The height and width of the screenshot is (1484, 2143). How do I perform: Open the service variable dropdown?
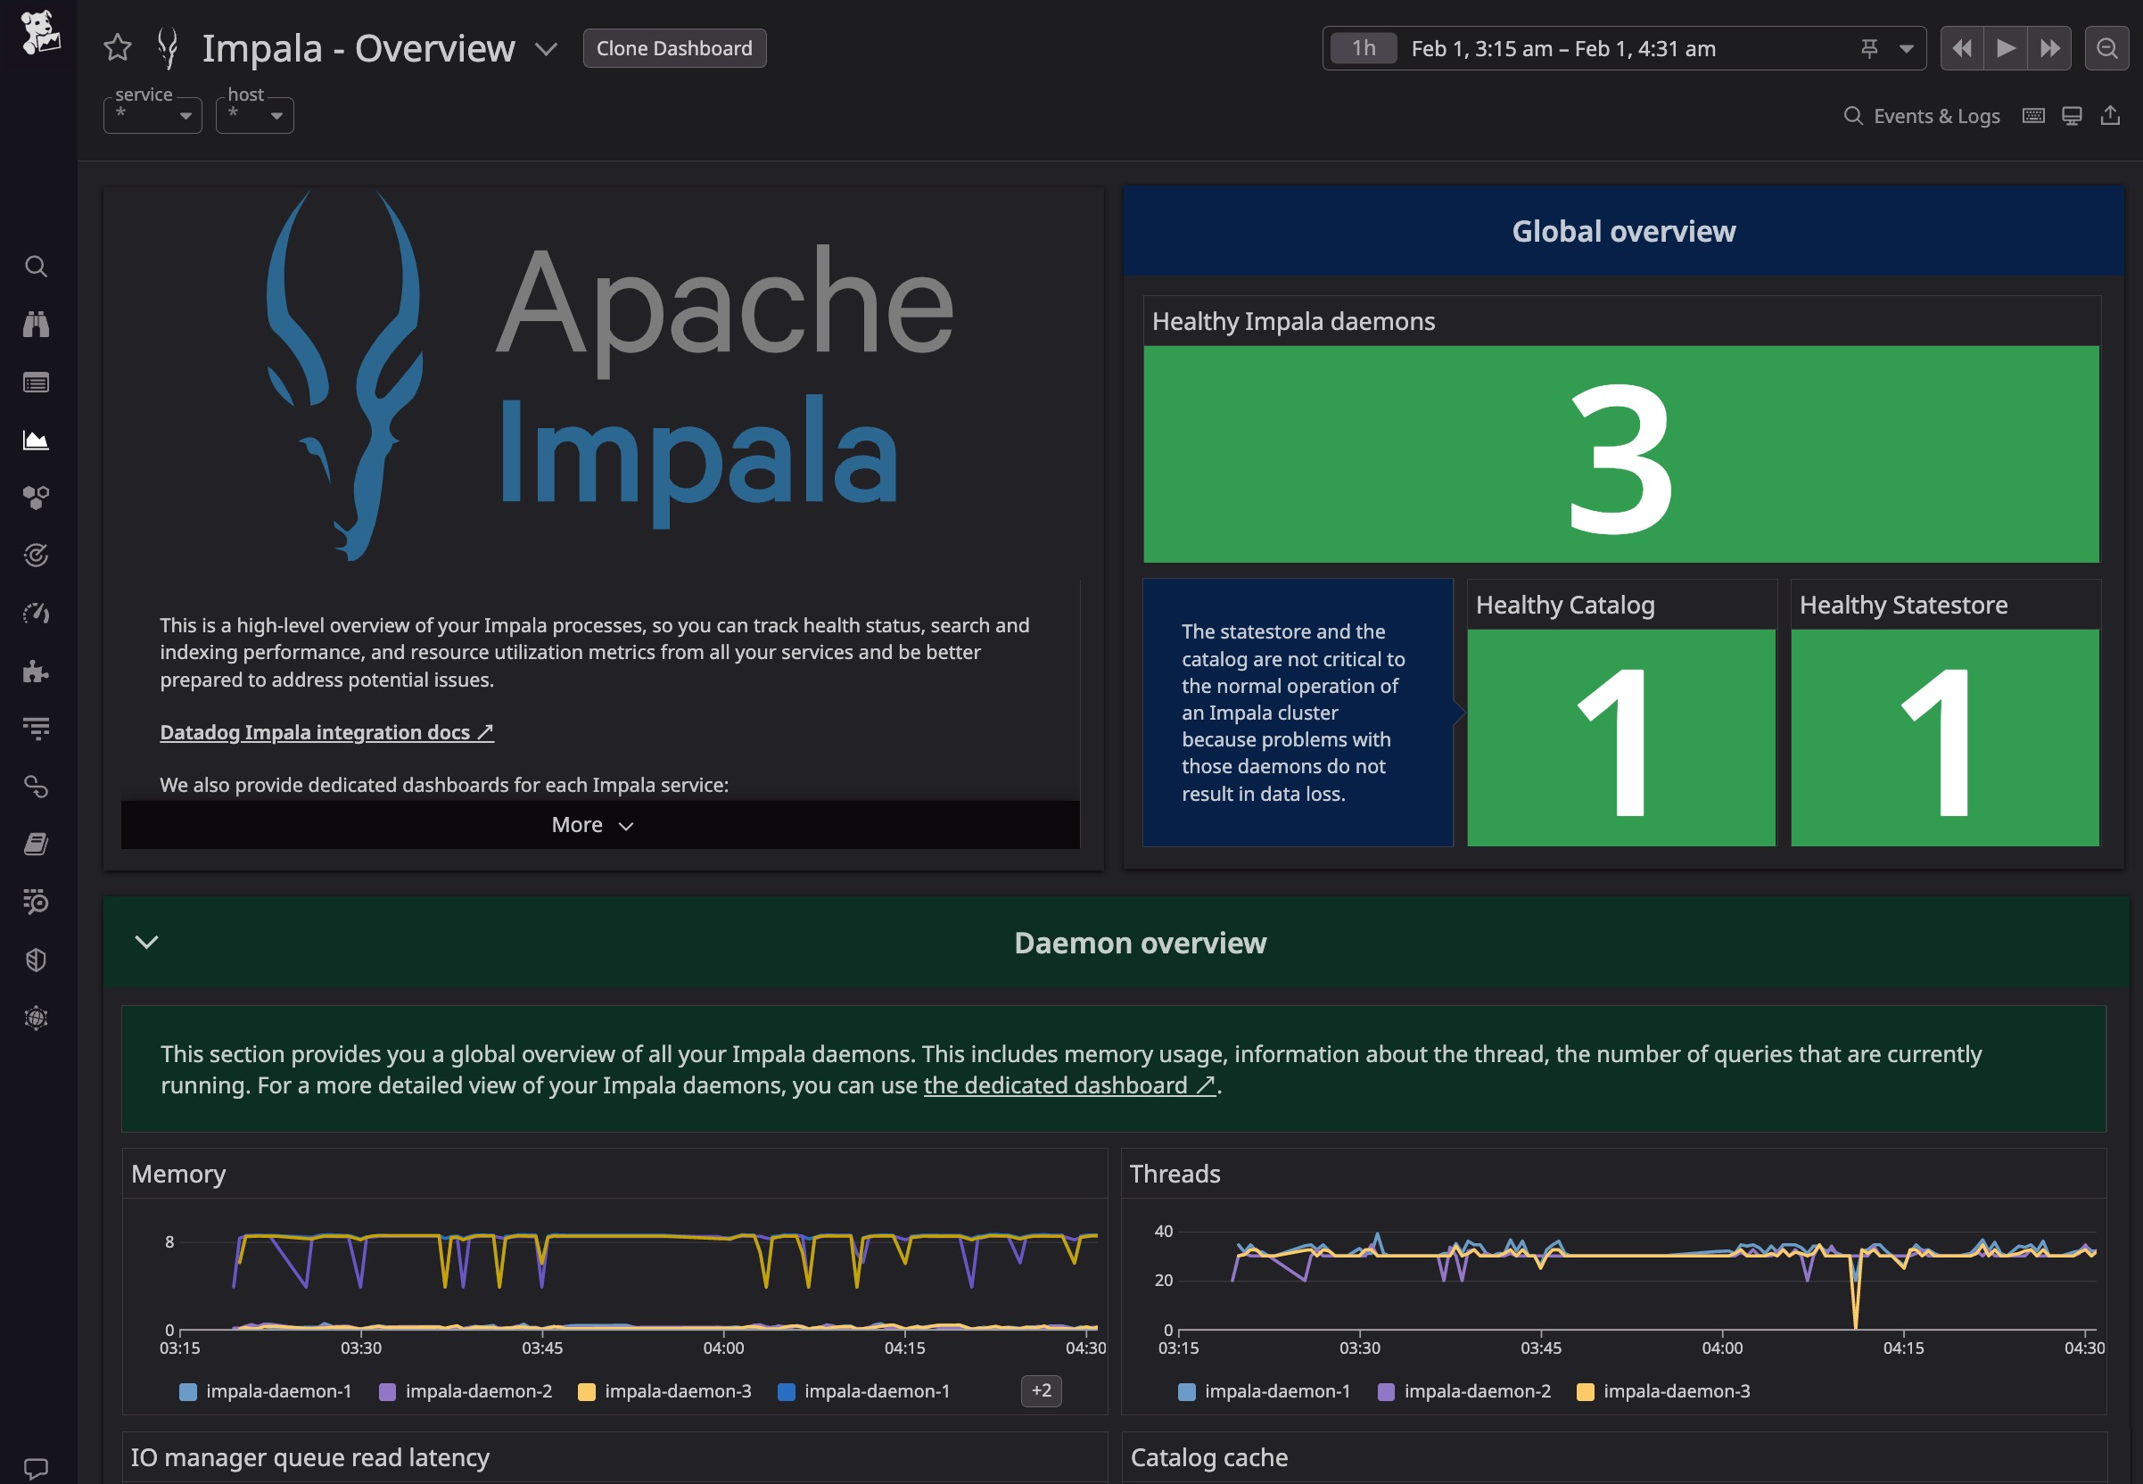pos(152,114)
